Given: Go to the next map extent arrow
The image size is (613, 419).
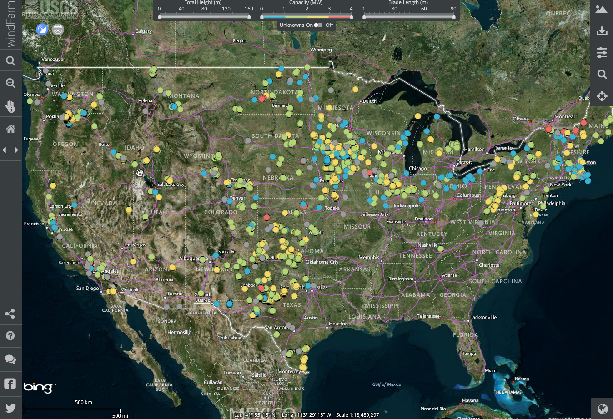Looking at the screenshot, I should tap(16, 150).
